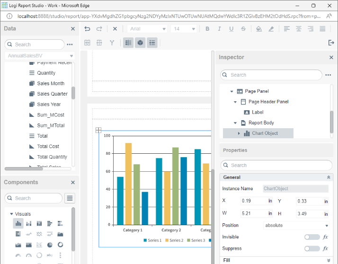Select Label in the Inspector tree
The image size is (338, 264).
pyautogui.click(x=258, y=113)
